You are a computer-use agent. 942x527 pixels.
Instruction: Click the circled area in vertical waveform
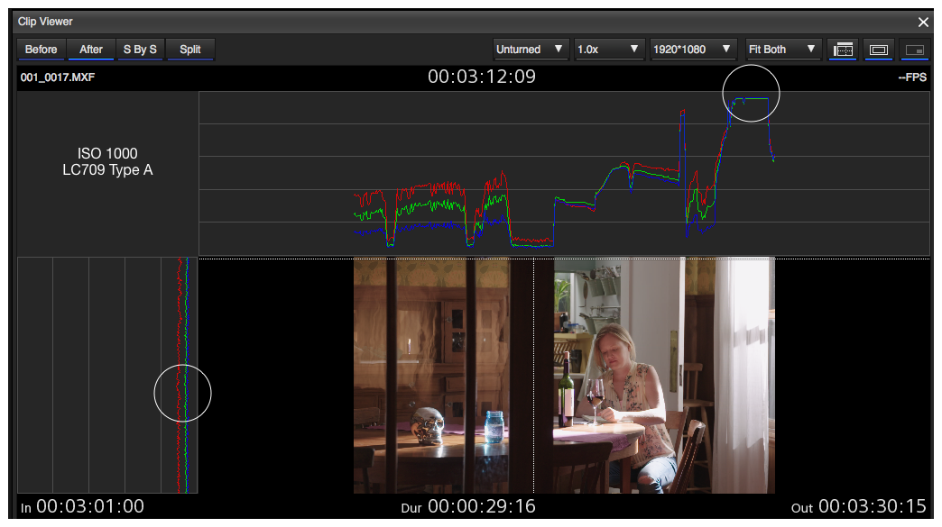182,393
